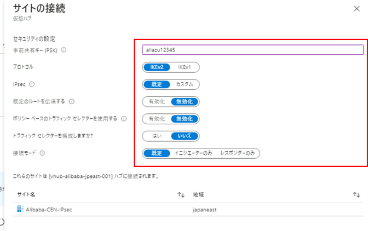Choose いいえ for traffic selector configuration

click(185, 136)
